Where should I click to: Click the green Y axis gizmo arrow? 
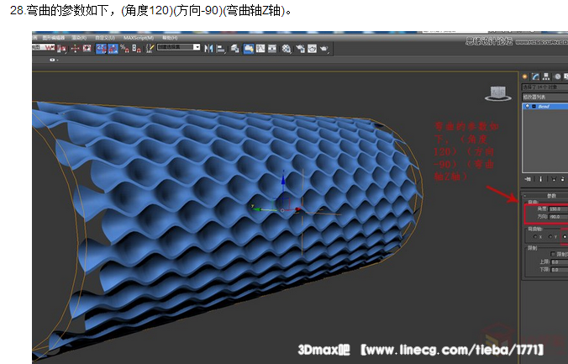tap(256, 209)
